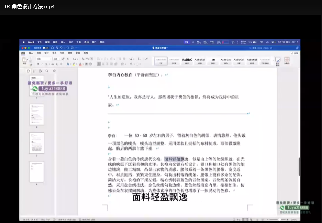322x223 pixels.
Task: Click the Share button
Action: 295,53
